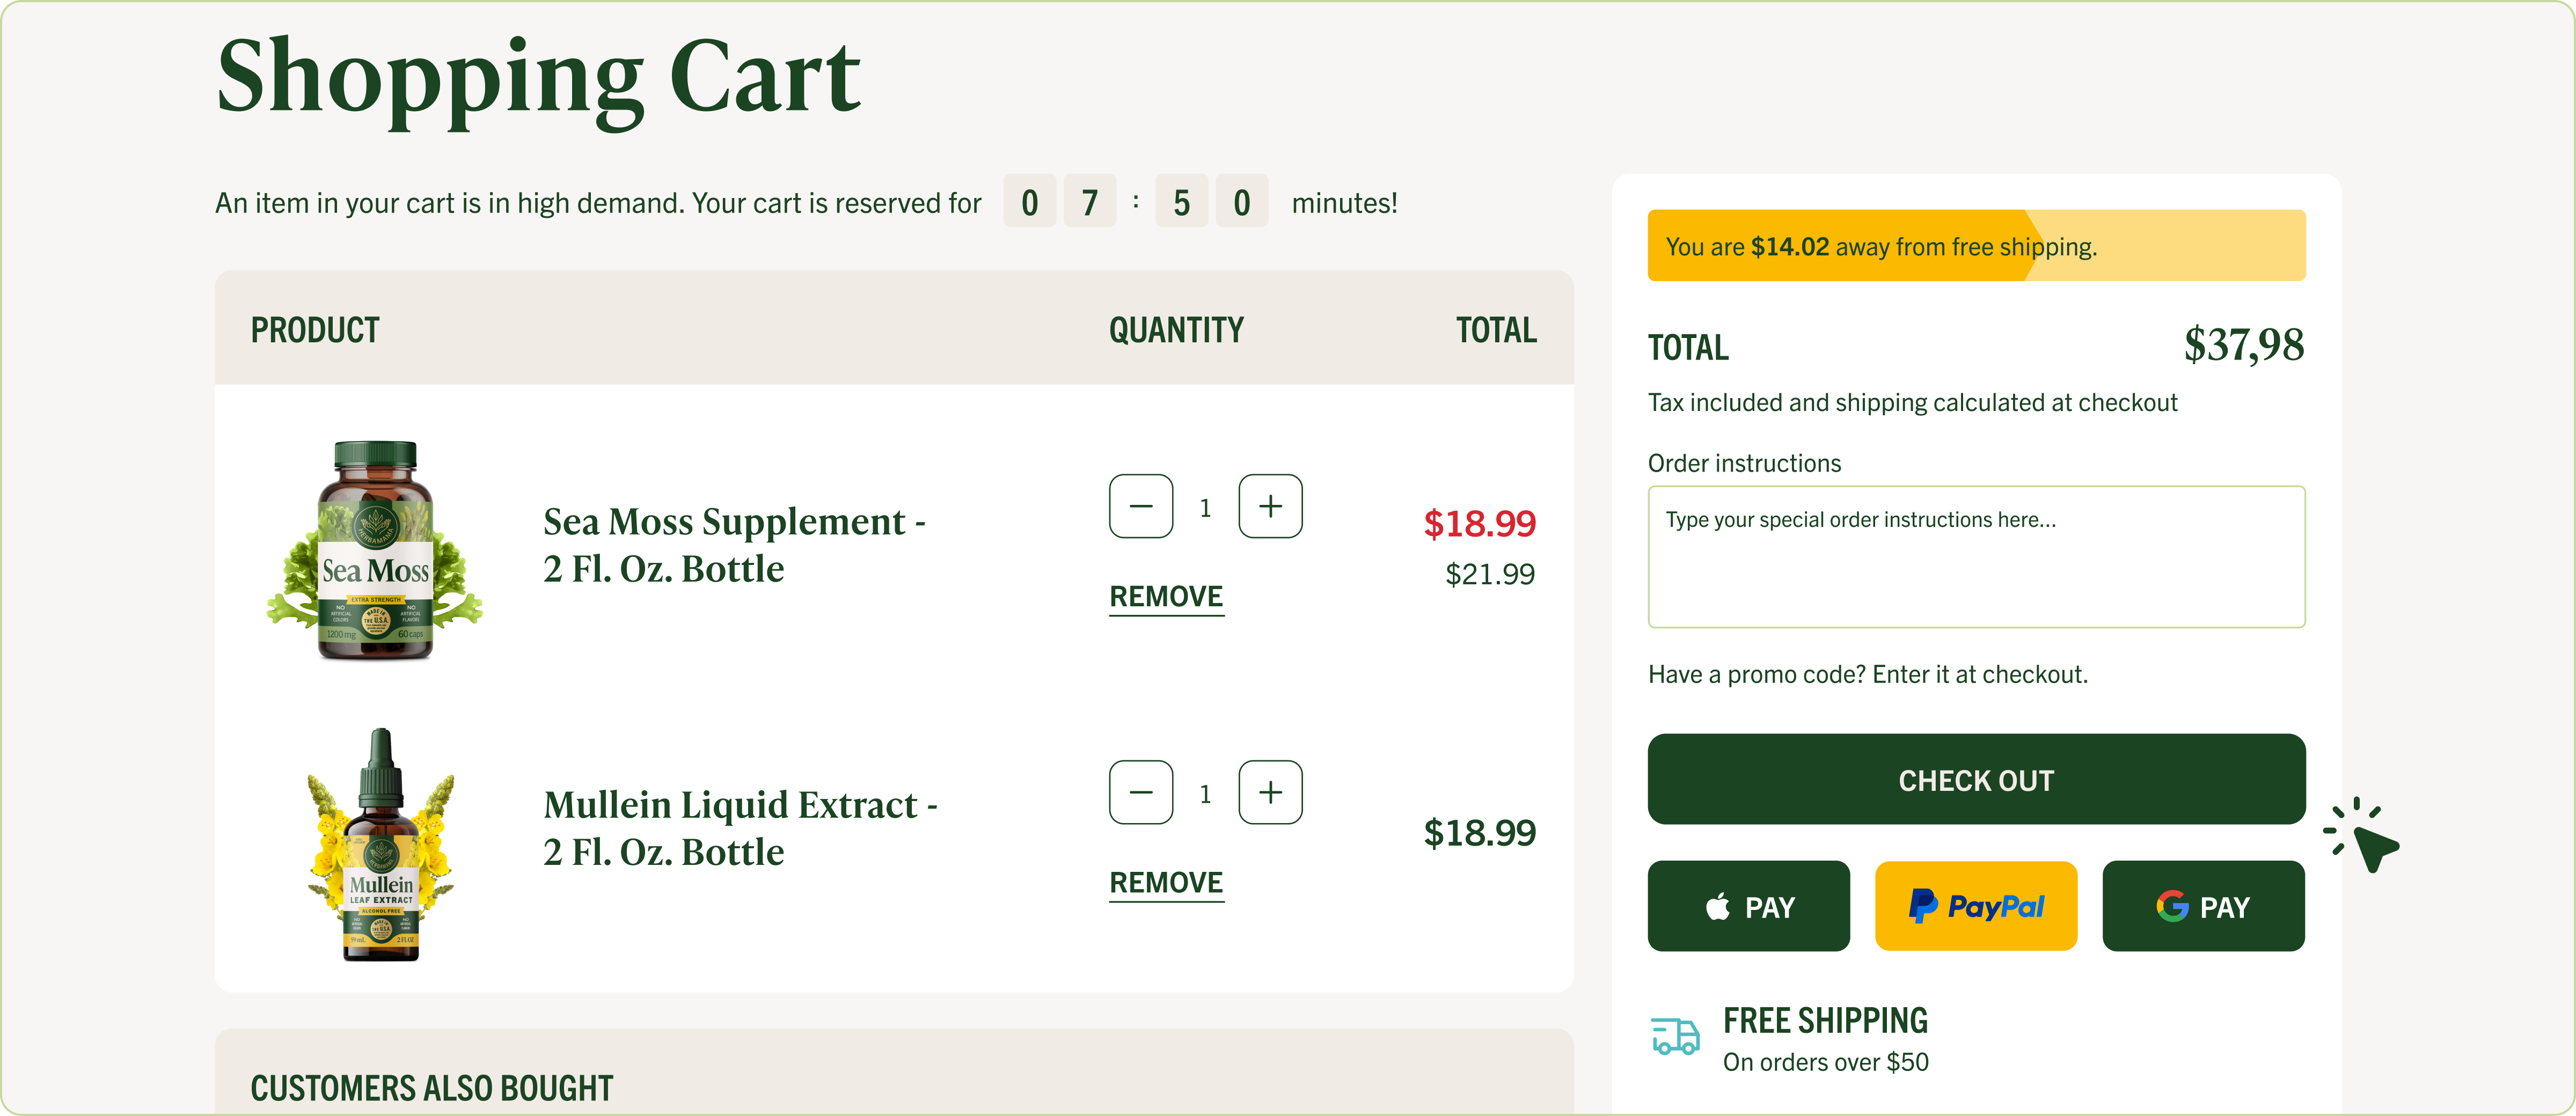Increase Sea Moss Supplement quantity
This screenshot has height=1116, width=2576.
(1270, 506)
